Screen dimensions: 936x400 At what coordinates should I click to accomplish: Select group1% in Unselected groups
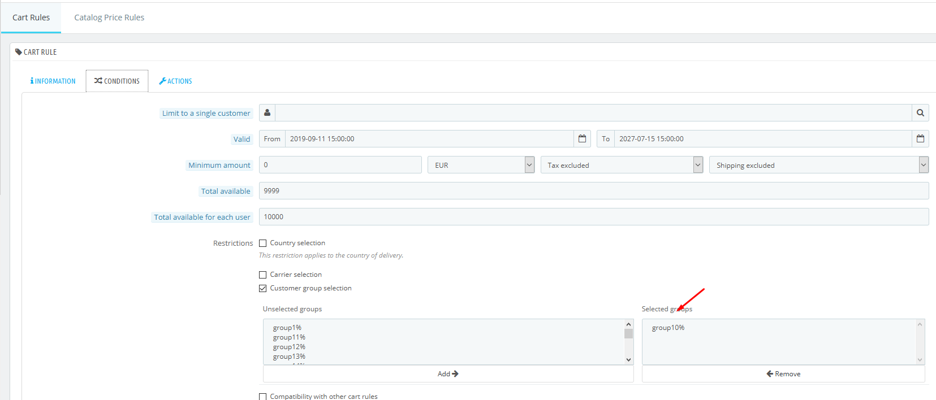[x=287, y=328]
